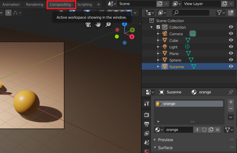
Task: Expand the viewport sidebar arrow
Action: click(140, 24)
